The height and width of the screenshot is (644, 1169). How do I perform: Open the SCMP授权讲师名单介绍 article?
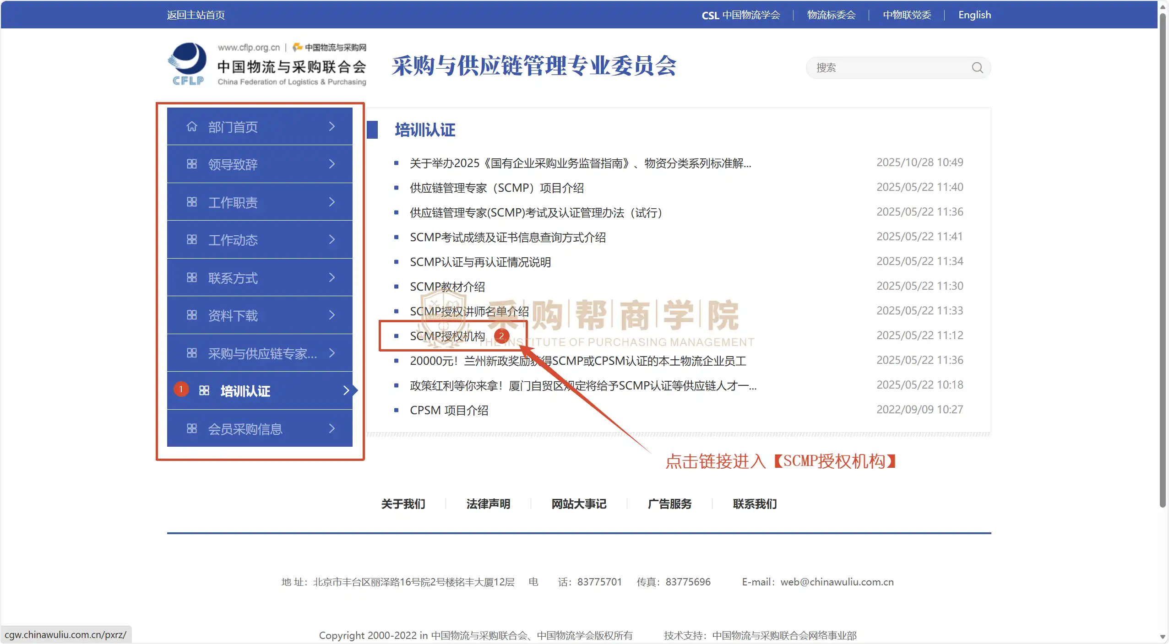469,311
